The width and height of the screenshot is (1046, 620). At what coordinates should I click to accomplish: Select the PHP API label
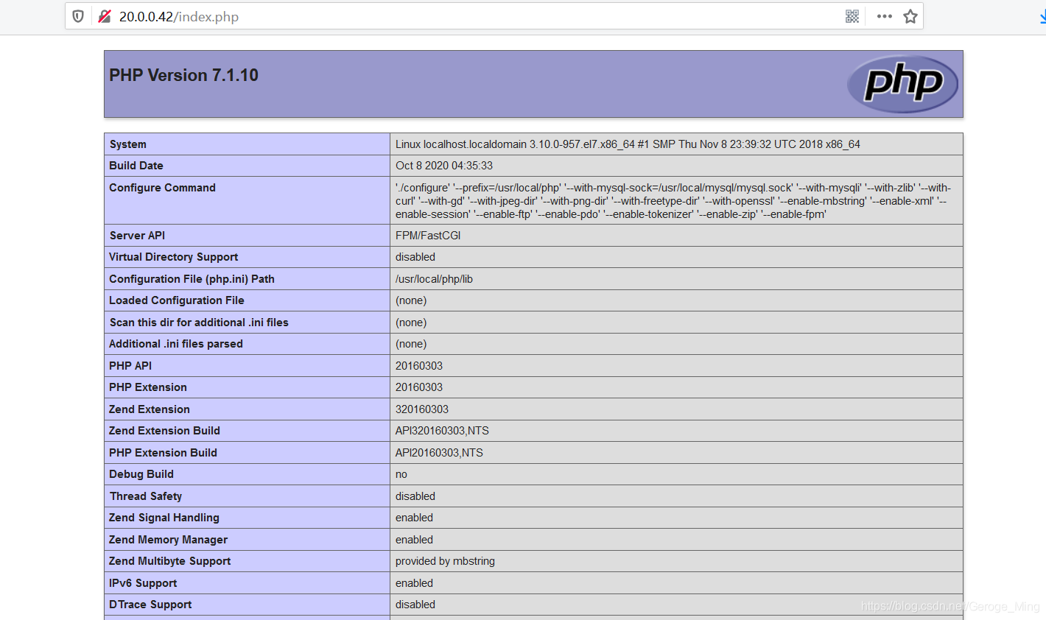(x=130, y=366)
